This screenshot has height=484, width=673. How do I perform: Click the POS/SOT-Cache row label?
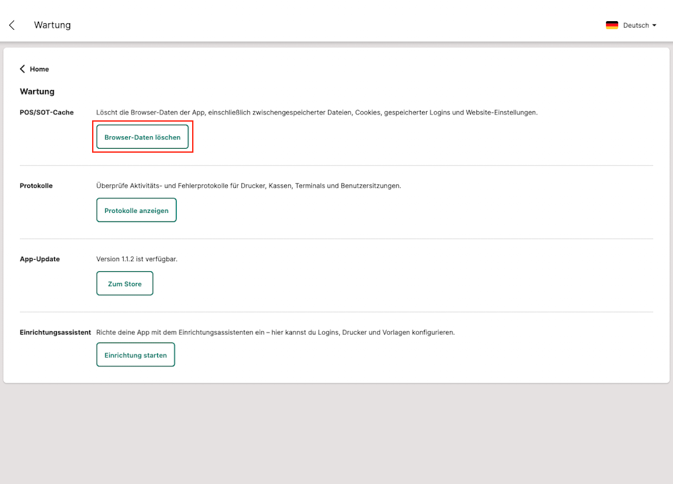click(46, 112)
